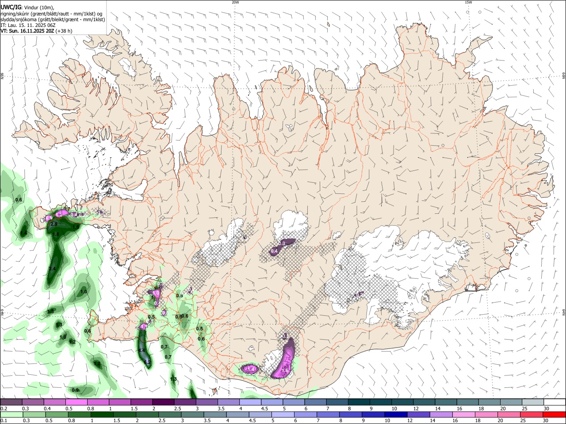
Task: Click the initial time 'IT: Lau. 15. 11. 2025 06Z'
Action: tap(28, 25)
